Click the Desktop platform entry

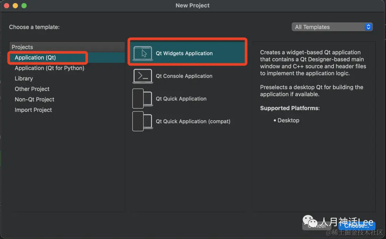click(288, 120)
